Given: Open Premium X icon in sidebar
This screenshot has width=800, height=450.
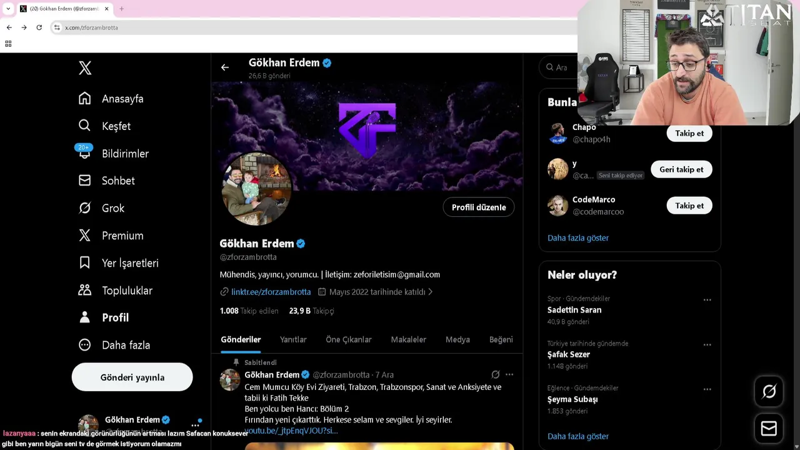Looking at the screenshot, I should pos(84,236).
